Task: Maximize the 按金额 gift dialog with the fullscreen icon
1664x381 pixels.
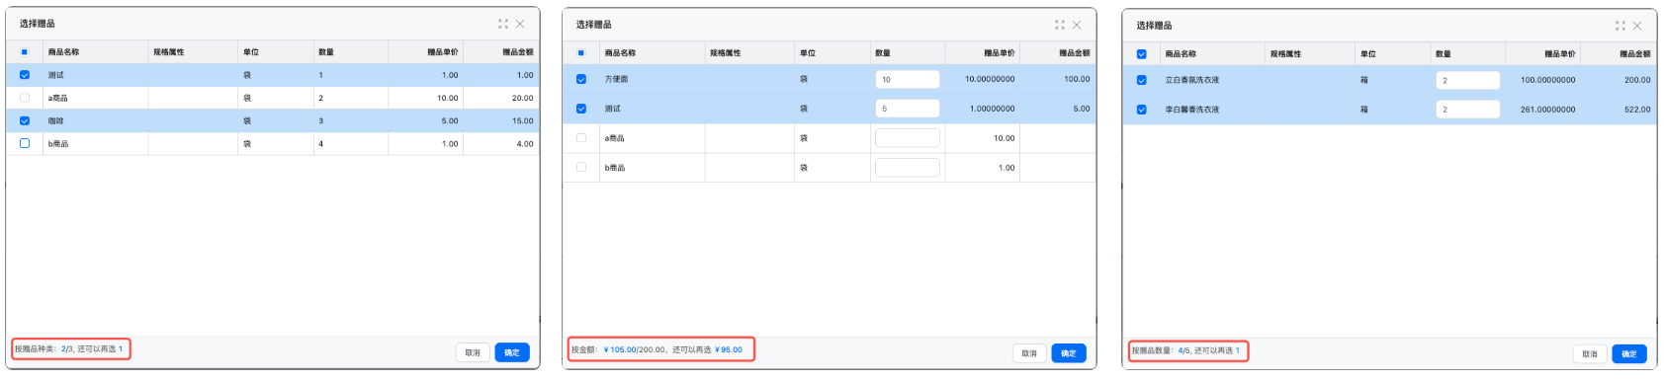Action: 1060,25
